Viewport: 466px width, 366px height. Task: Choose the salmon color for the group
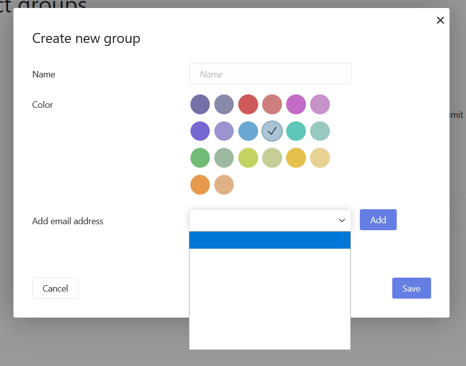coord(272,104)
